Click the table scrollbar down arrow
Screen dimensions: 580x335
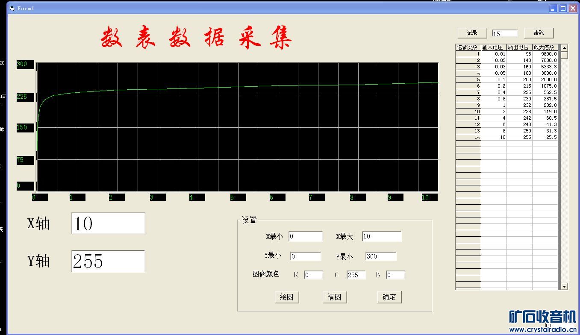tap(564, 286)
